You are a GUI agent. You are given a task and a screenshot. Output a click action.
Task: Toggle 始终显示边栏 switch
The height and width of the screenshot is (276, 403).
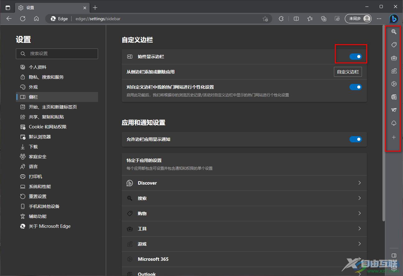(x=355, y=57)
